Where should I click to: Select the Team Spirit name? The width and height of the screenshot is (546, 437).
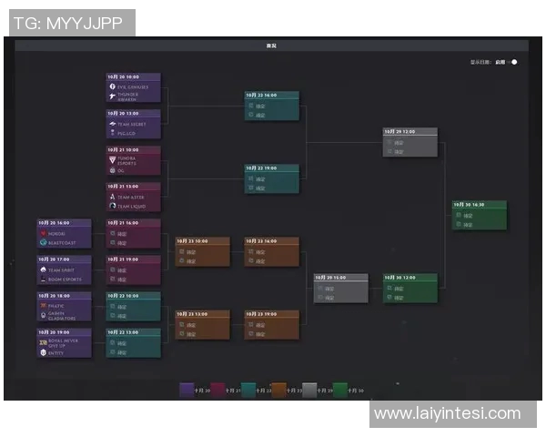pos(61,270)
